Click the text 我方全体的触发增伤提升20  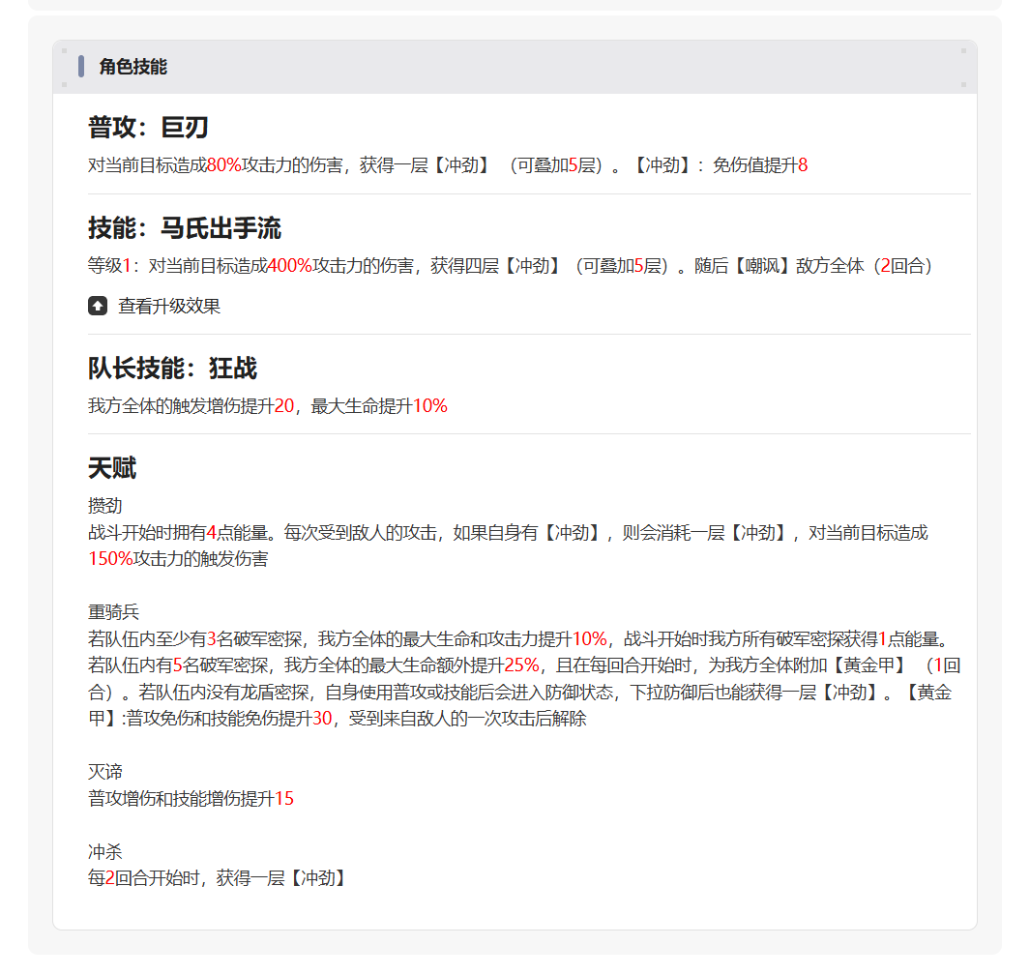click(191, 406)
